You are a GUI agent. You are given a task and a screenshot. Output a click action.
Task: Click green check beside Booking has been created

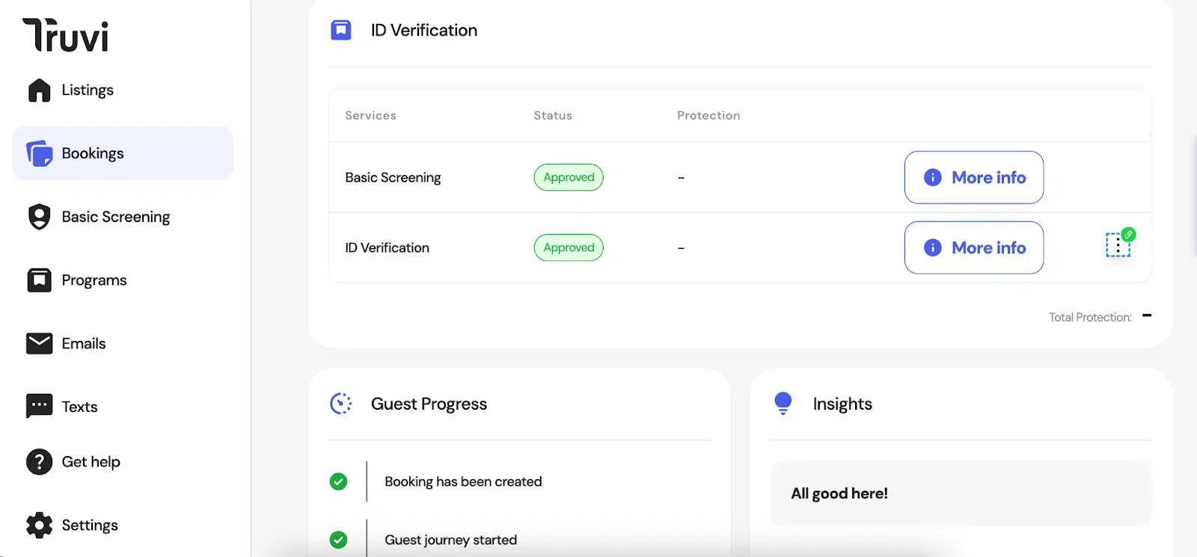338,481
